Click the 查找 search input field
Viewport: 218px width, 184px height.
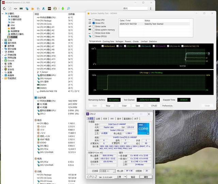click(x=135, y=8)
